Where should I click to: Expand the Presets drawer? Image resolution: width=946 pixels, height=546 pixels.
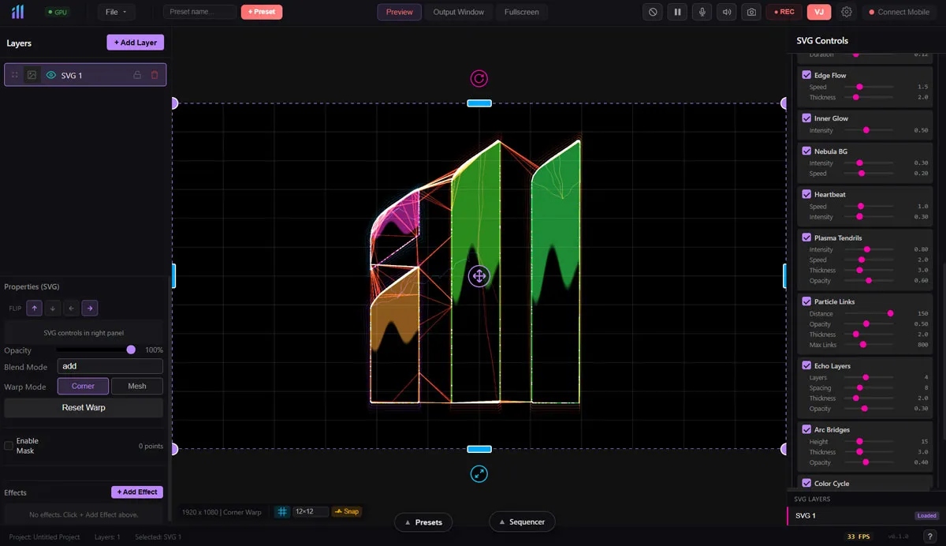click(423, 522)
